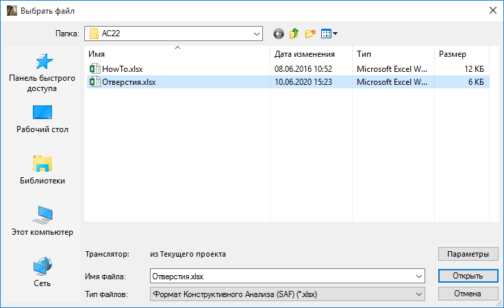
Task: Create a new folder
Action: tap(311, 33)
